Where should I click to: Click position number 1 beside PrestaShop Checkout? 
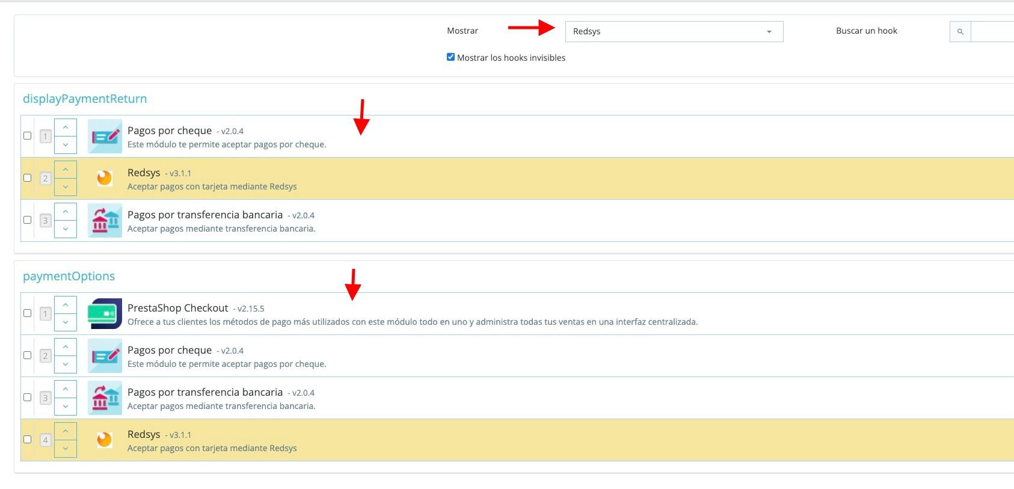click(45, 314)
